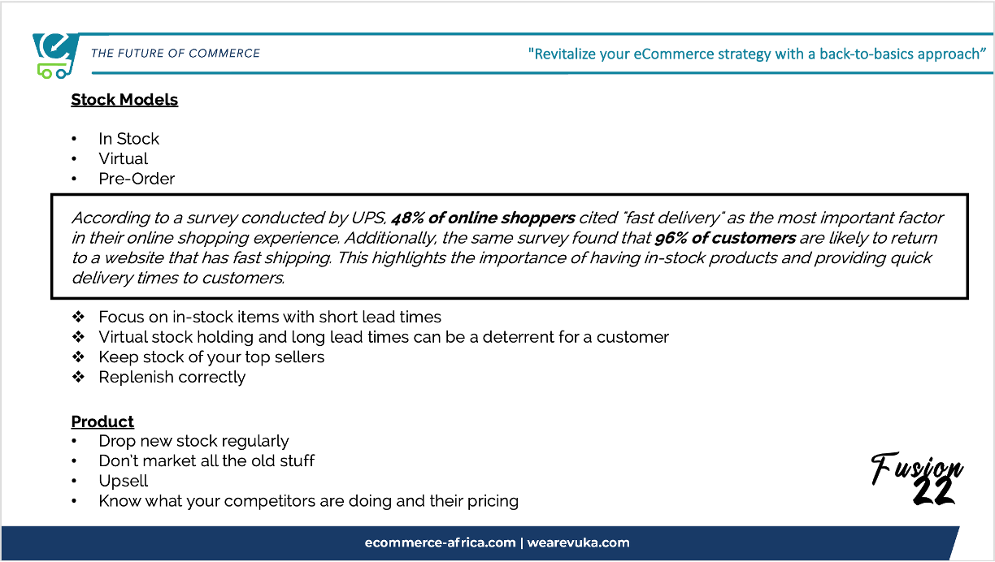This screenshot has width=995, height=562.
Task: Click the "Stock Models" heading
Action: tap(124, 100)
